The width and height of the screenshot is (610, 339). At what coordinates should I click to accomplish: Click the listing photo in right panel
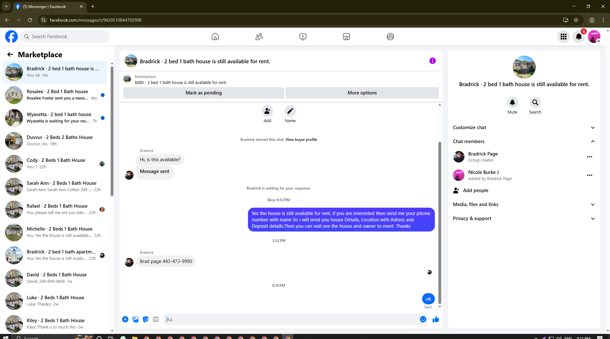pyautogui.click(x=524, y=67)
